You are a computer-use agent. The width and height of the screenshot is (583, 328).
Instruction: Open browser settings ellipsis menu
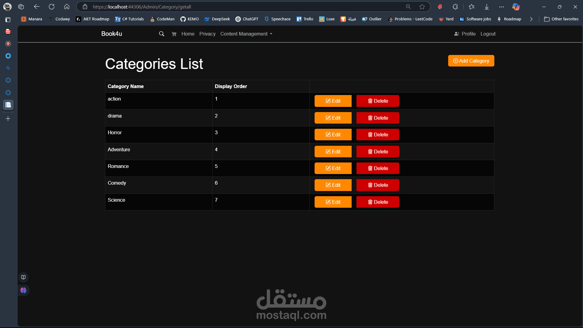(x=502, y=7)
